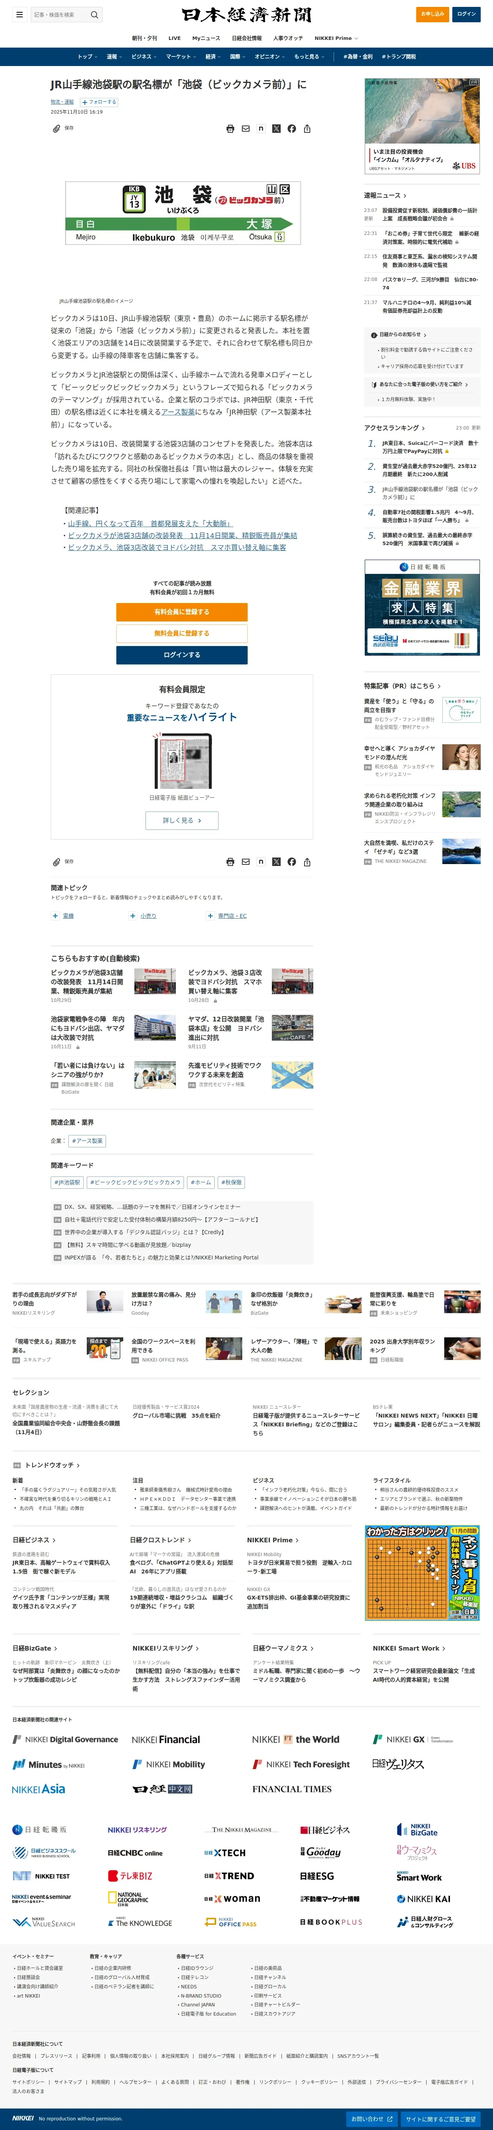Expand the 経済 navigation dropdown
Screen dimensions: 493x2130
coord(213,57)
